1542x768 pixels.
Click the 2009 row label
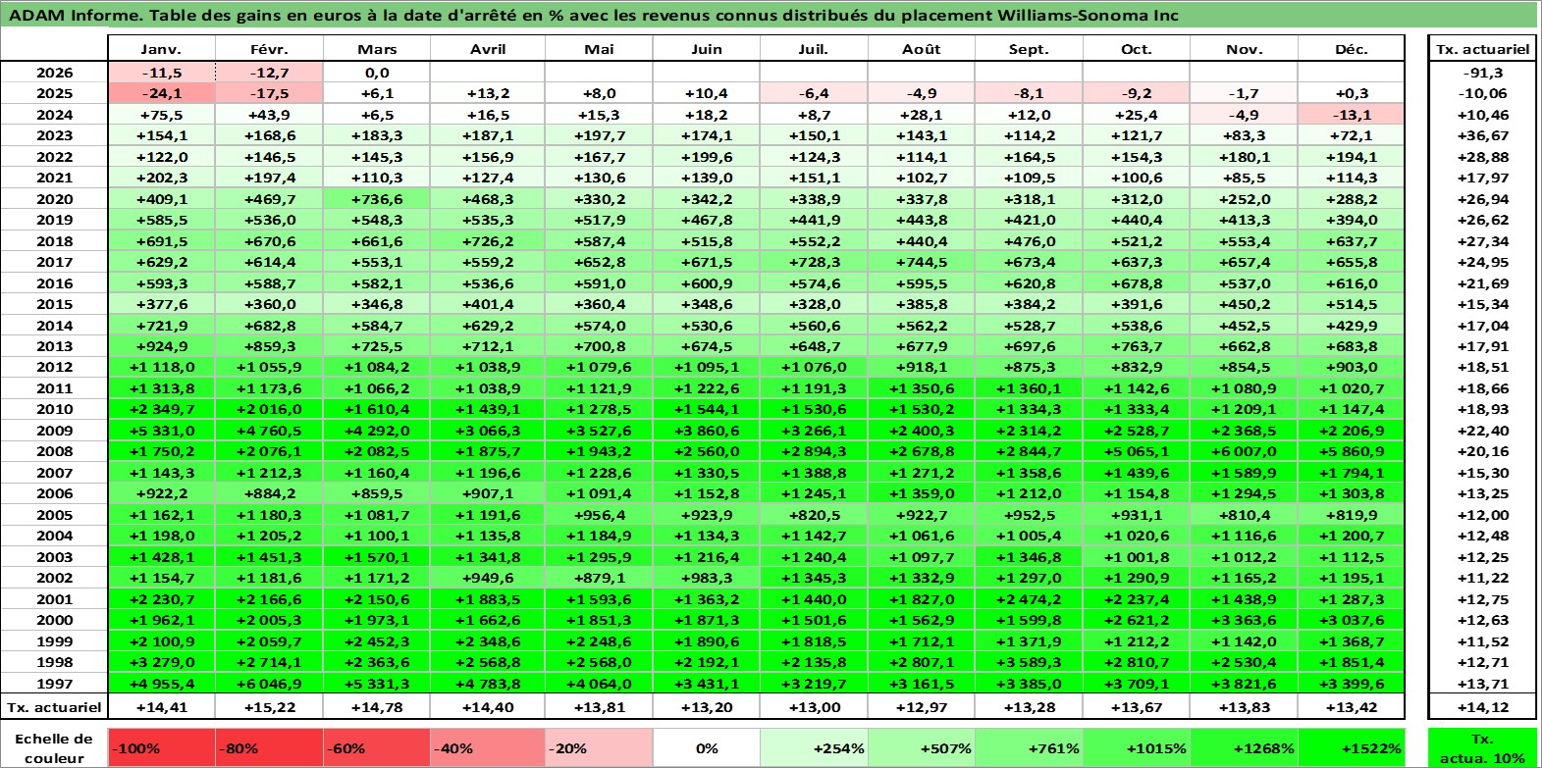pyautogui.click(x=54, y=431)
